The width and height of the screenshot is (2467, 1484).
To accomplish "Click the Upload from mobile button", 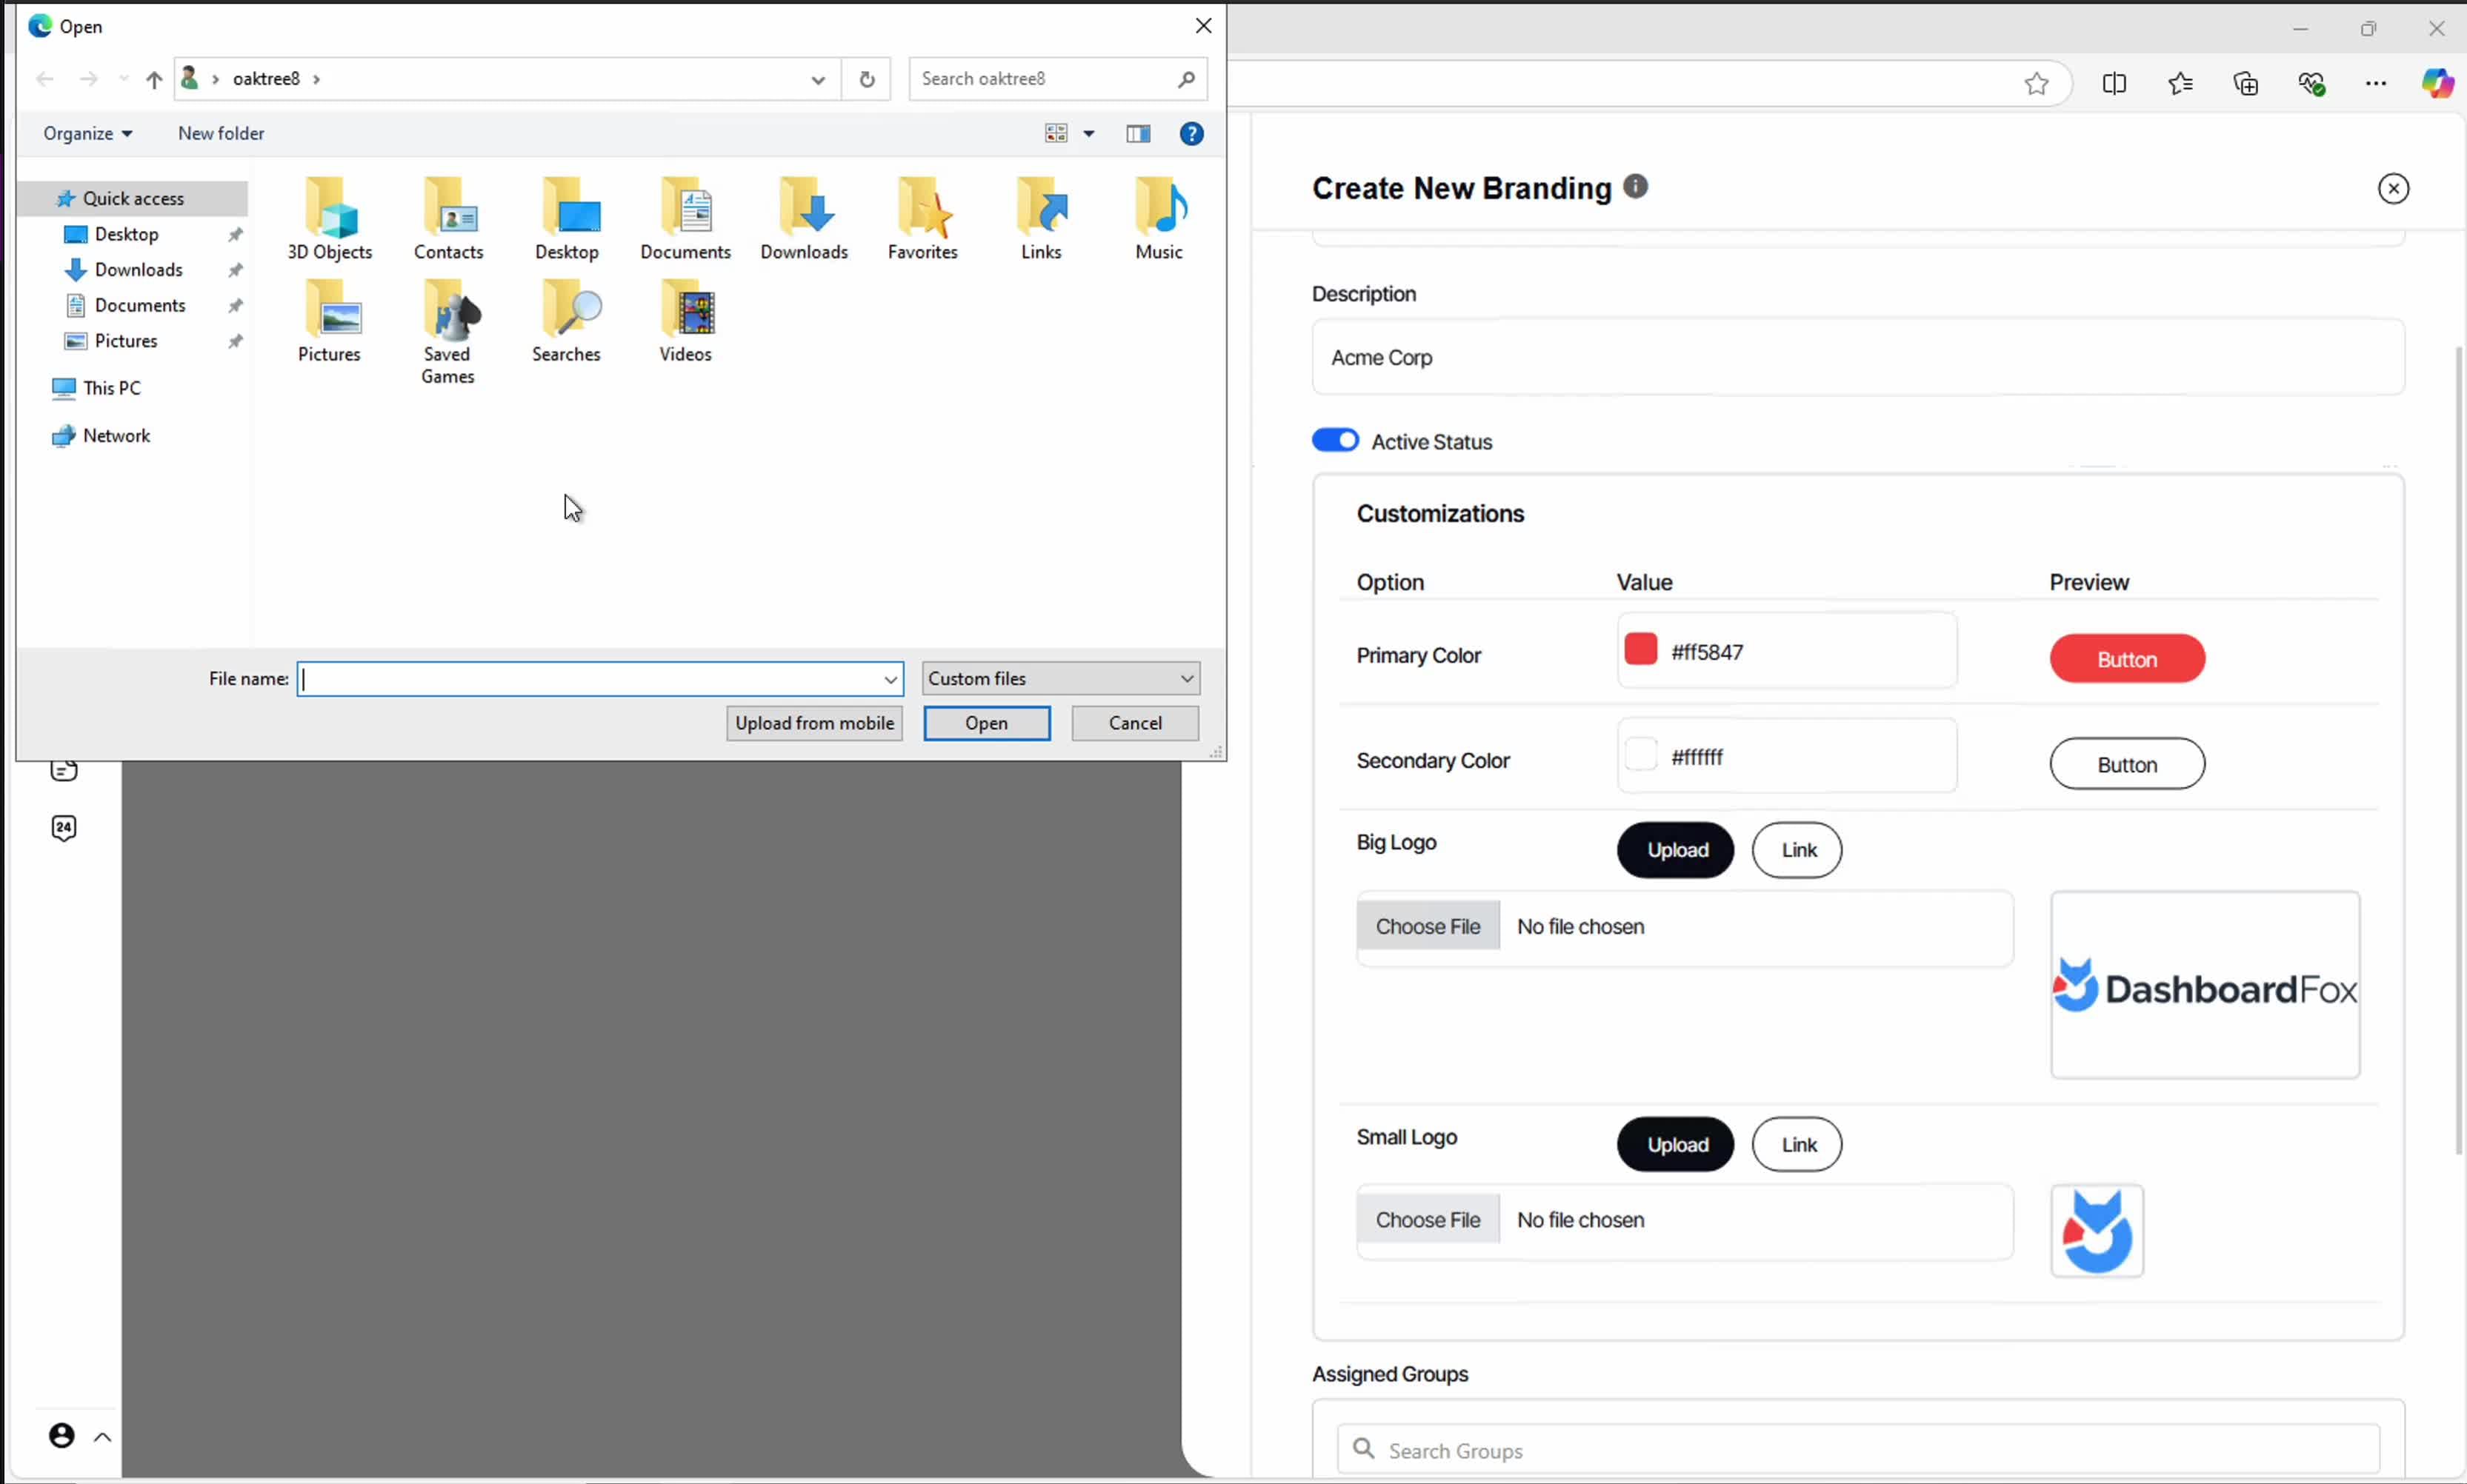I will pos(813,722).
